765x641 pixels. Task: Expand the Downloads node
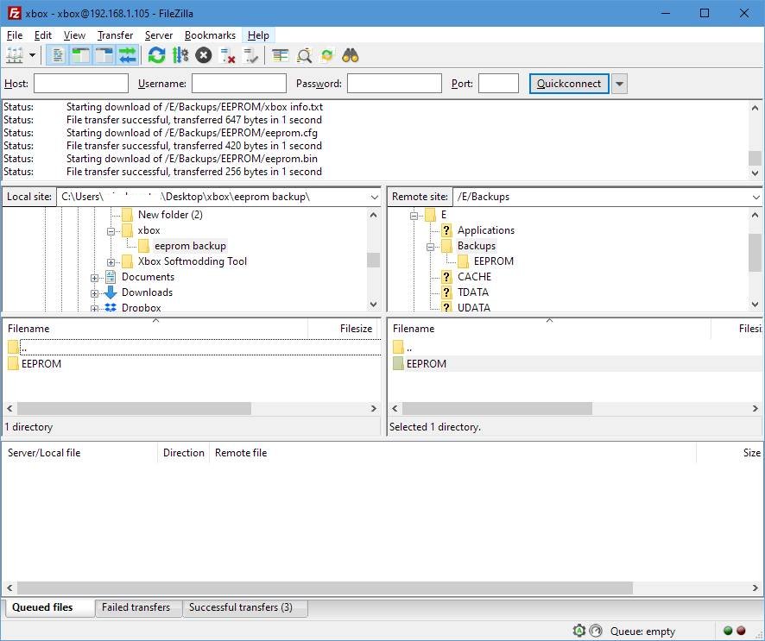(94, 293)
